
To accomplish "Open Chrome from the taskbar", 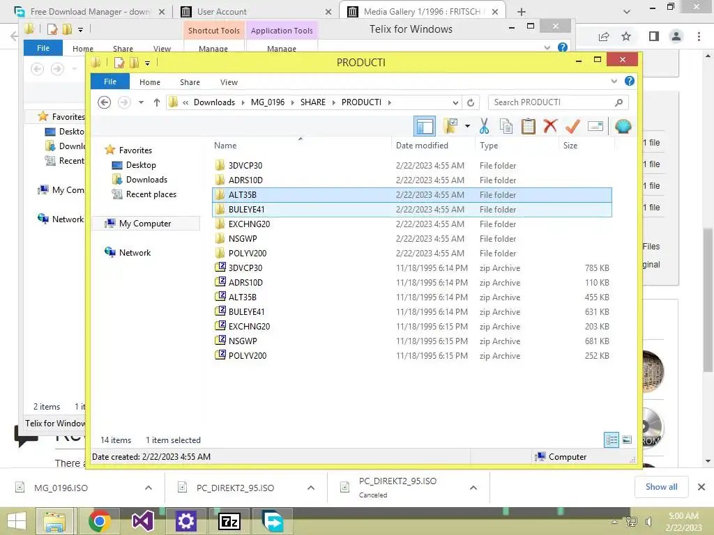I will coord(99,521).
